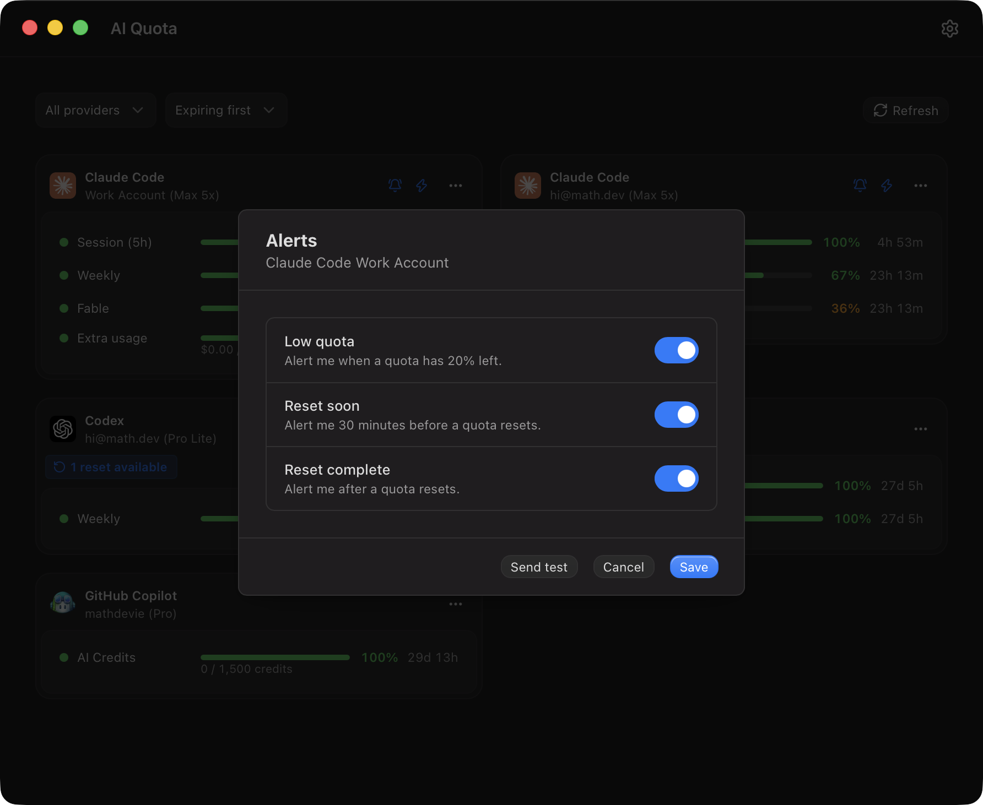The width and height of the screenshot is (983, 805).
Task: Click the '100%' value in AI Credits row
Action: click(x=380, y=657)
